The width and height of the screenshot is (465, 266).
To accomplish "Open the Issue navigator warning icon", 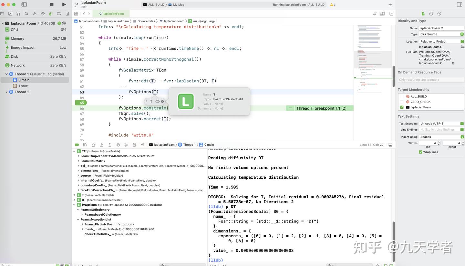I will click(35, 14).
